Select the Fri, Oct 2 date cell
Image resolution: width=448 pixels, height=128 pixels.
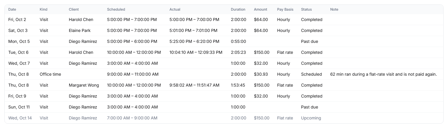tap(17, 20)
